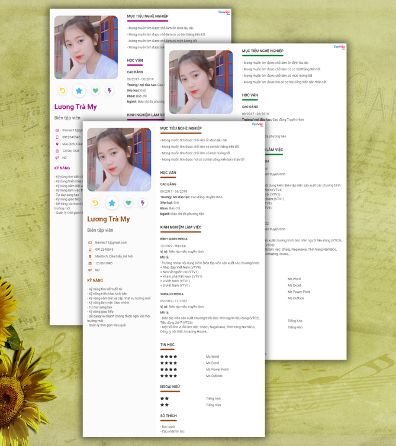Click the Ms Word star rating on front CV
The width and height of the screenshot is (396, 446).
169,357
